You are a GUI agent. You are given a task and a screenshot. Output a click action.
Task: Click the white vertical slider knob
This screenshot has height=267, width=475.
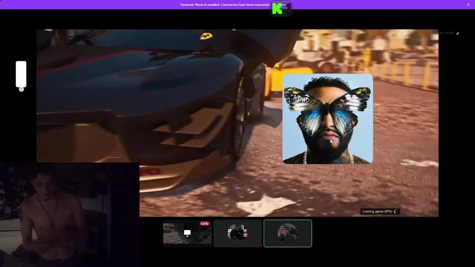pyautogui.click(x=22, y=89)
